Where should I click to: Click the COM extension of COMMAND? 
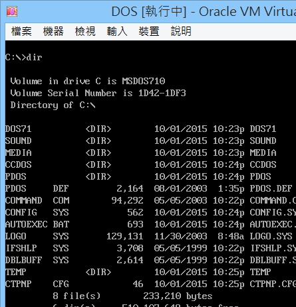[x=61, y=200]
